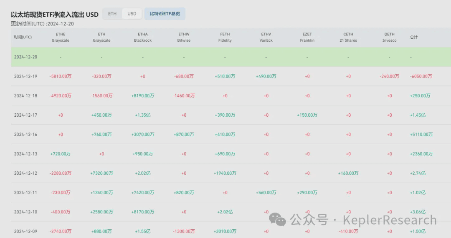Click the +490.00万 VanEck value
Image resolution: width=451 pixels, height=238 pixels.
point(266,76)
